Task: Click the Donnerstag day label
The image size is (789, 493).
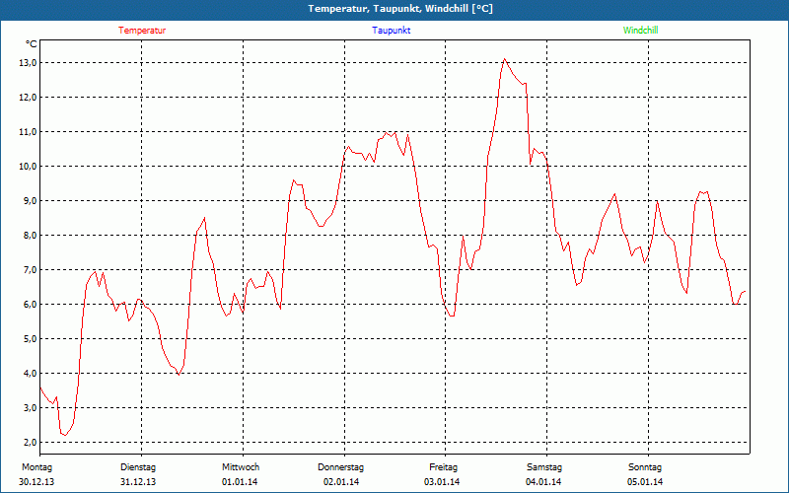Action: [340, 467]
